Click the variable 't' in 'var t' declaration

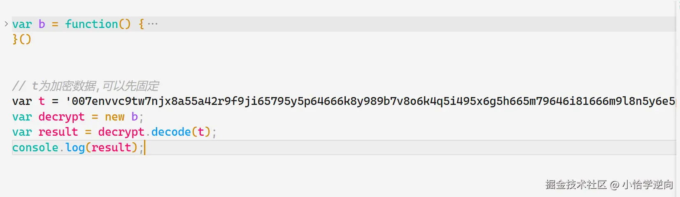tap(42, 101)
